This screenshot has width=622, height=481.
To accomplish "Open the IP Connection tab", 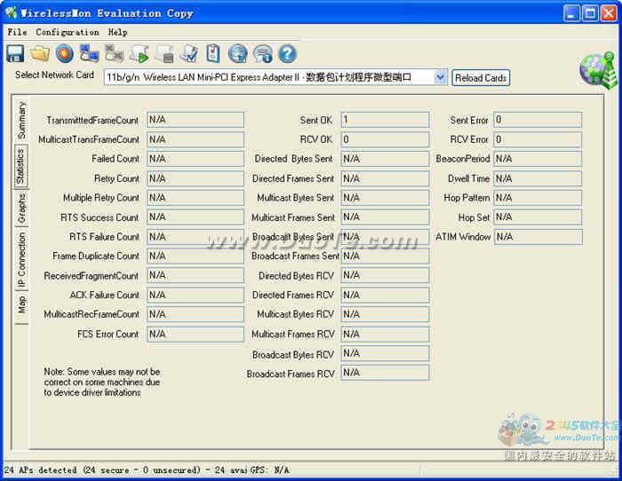I will tap(22, 258).
